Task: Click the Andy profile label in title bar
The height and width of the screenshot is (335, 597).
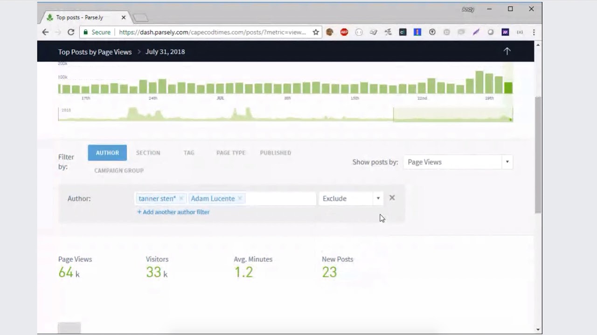Action: (x=468, y=9)
